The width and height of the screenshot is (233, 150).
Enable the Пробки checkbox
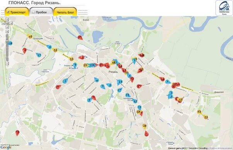[34, 12]
